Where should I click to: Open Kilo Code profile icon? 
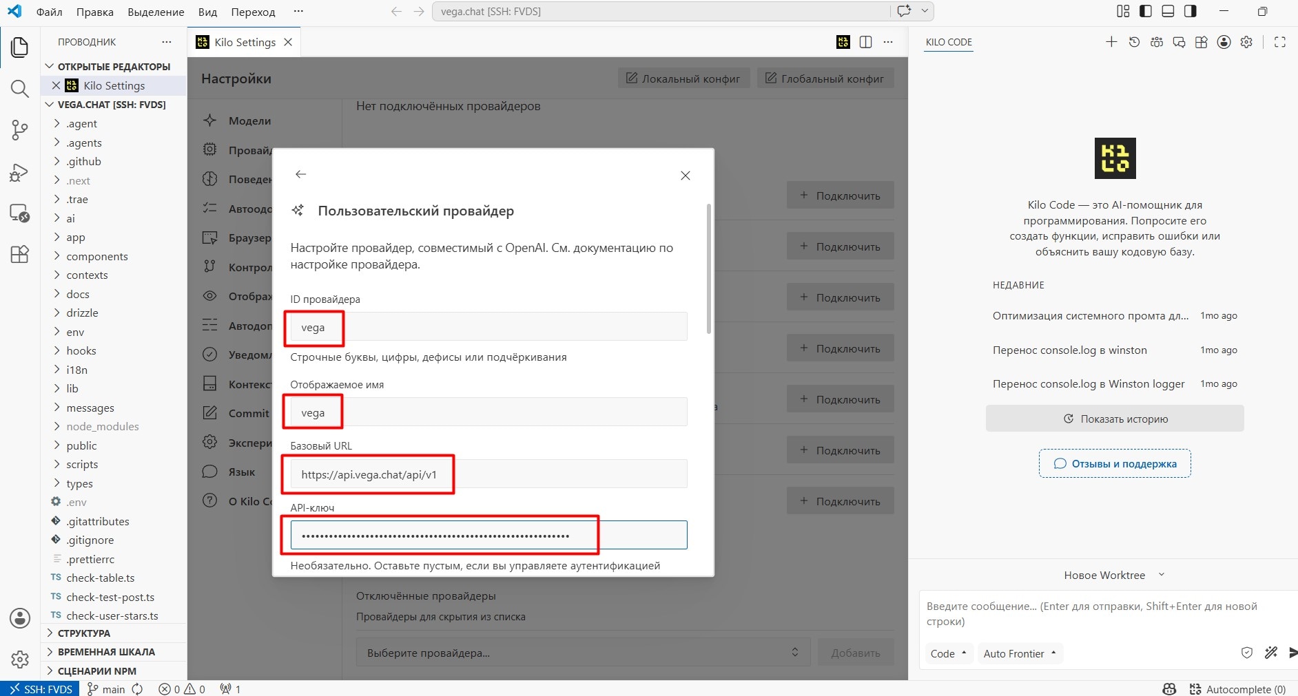(x=1224, y=42)
